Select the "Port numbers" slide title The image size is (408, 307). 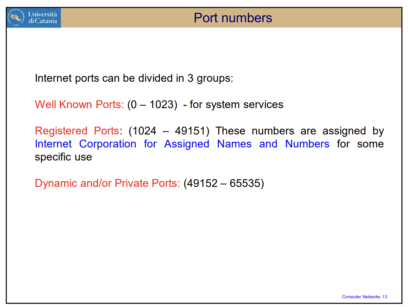[233, 18]
